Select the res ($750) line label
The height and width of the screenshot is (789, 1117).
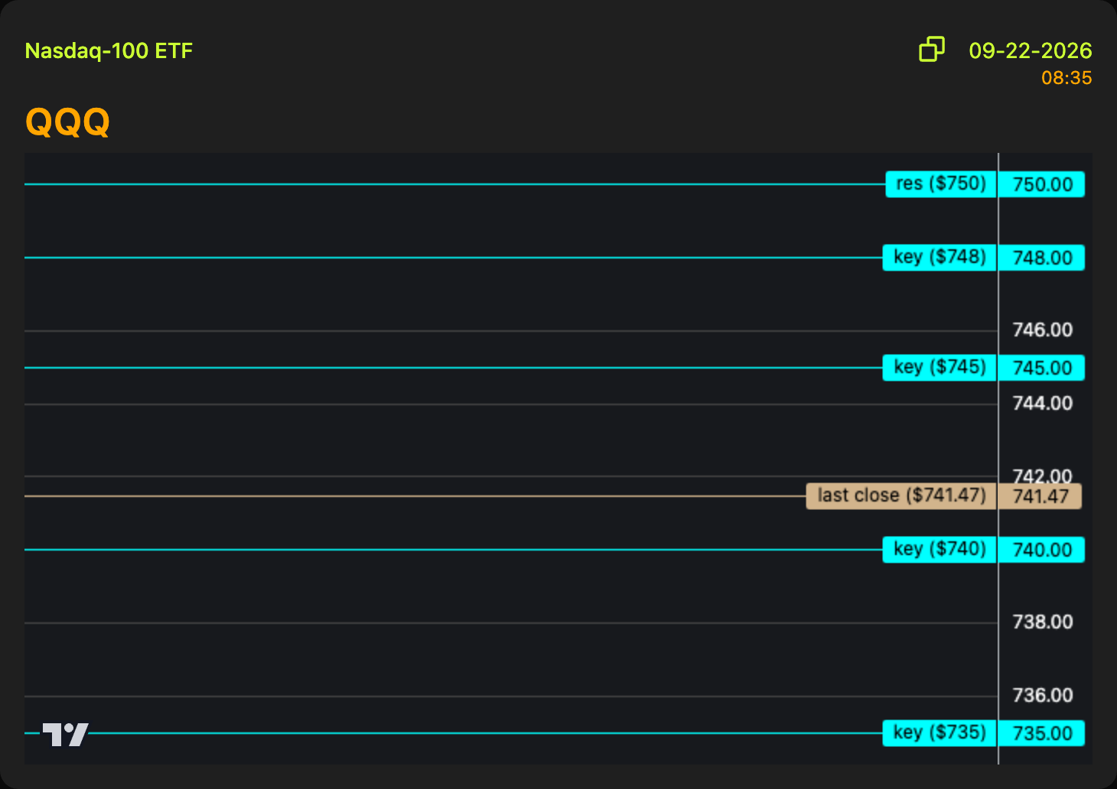click(x=941, y=184)
